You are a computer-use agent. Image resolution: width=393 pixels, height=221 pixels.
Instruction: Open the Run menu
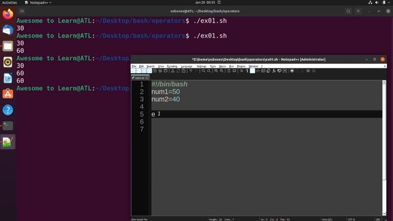(x=232, y=66)
